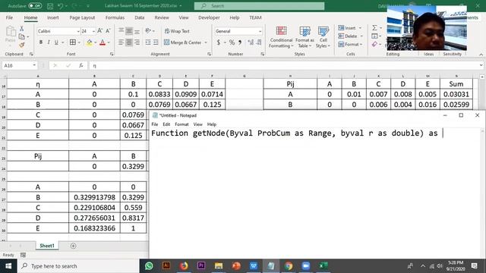Open the Merge & Center dropdown arrow
This screenshot has width=486, height=273.
[206, 42]
